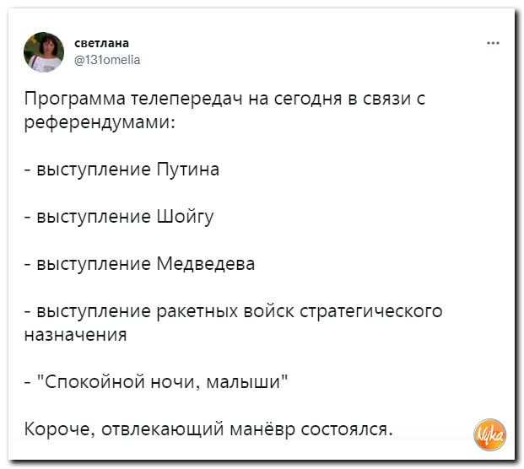The image size is (524, 469).
Task: Click the word стратегического
Action: pos(371,311)
